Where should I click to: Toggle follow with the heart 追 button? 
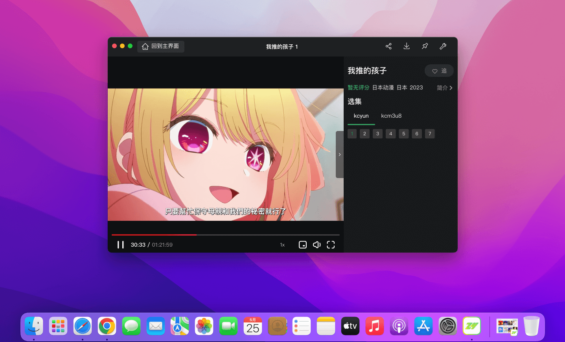[x=439, y=71]
